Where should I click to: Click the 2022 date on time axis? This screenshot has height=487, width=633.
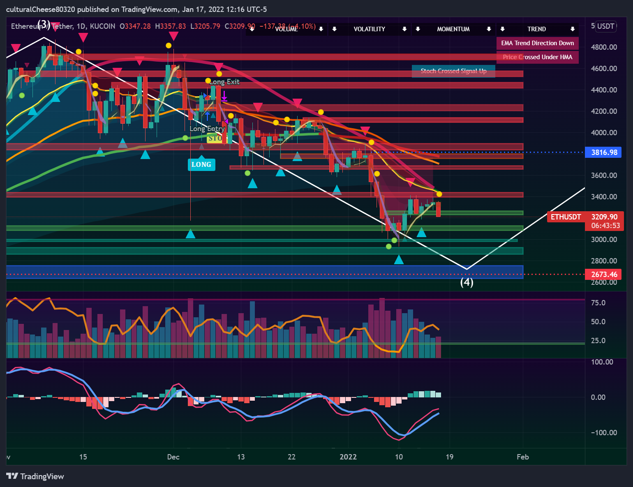[348, 457]
